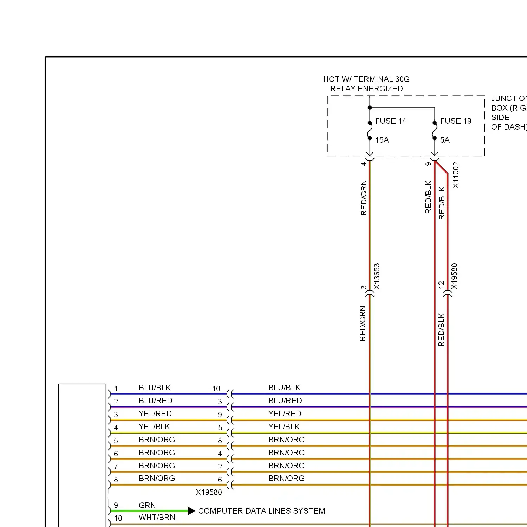527x527 pixels.
Task: Click the "BLU/RED" label right of connector pin 3
Action: 285,401
